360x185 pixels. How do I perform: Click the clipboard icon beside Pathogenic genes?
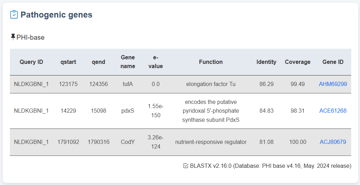coord(14,14)
